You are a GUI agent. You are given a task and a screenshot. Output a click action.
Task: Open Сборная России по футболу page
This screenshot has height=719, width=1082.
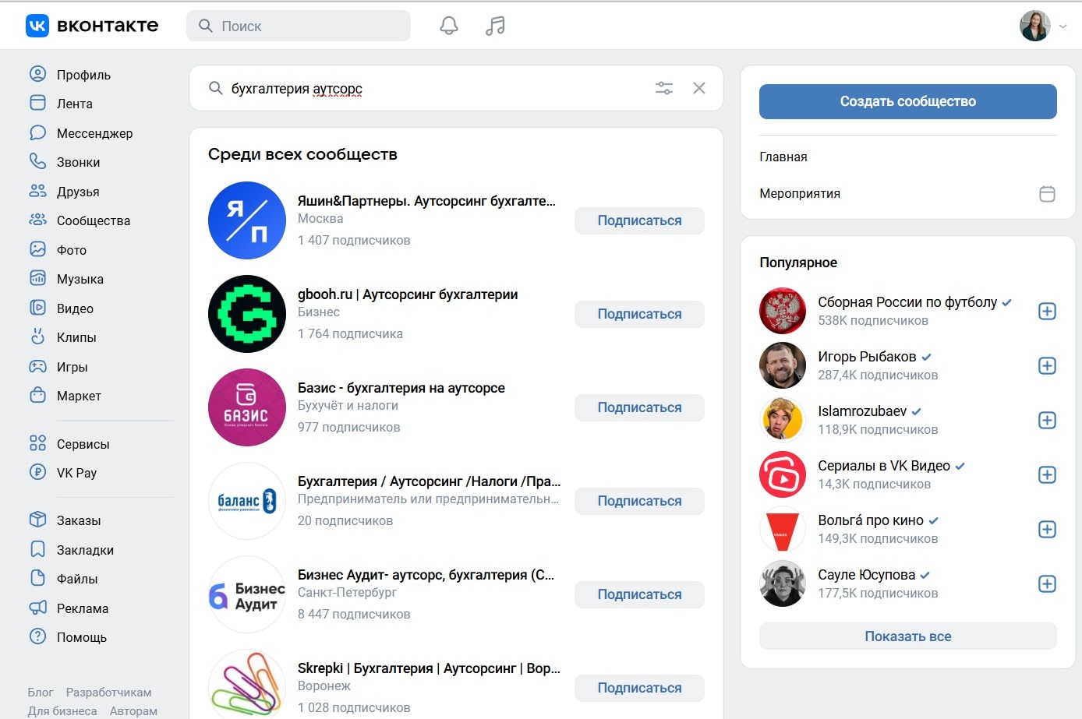(907, 302)
